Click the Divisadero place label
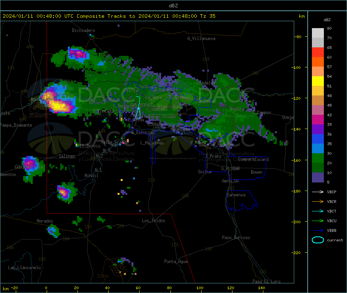This screenshot has height=293, width=347. [83, 30]
